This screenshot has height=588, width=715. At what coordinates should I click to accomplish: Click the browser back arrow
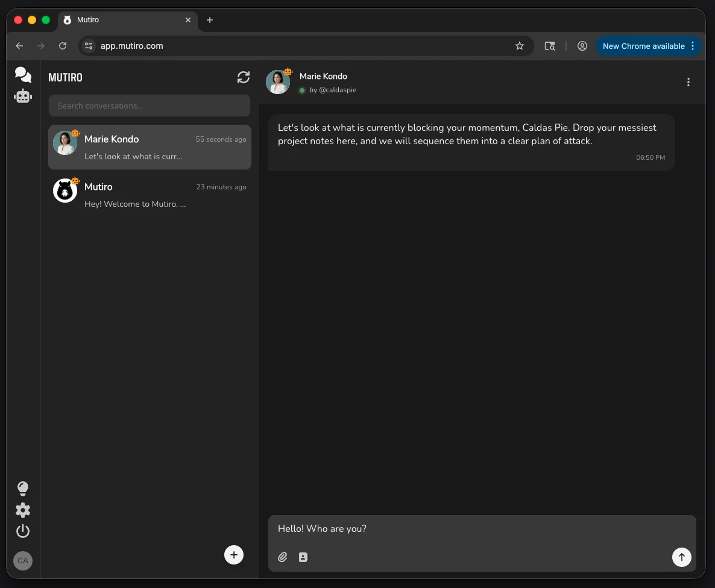click(x=19, y=46)
